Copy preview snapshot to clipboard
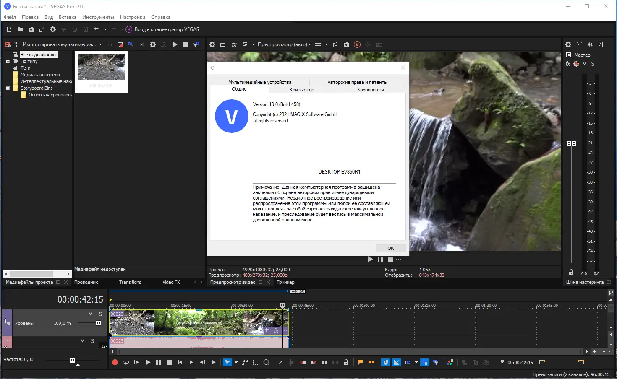Viewport: 617px width, 379px height. coord(335,44)
